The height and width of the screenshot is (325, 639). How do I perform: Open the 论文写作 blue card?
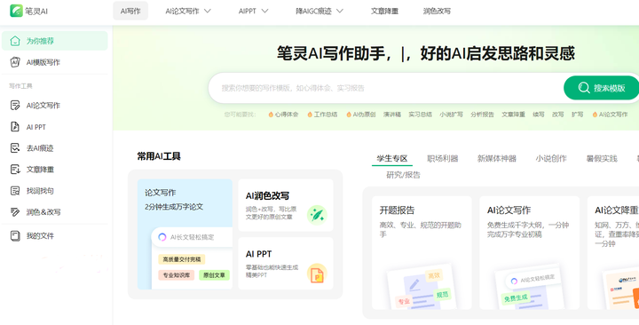185,234
